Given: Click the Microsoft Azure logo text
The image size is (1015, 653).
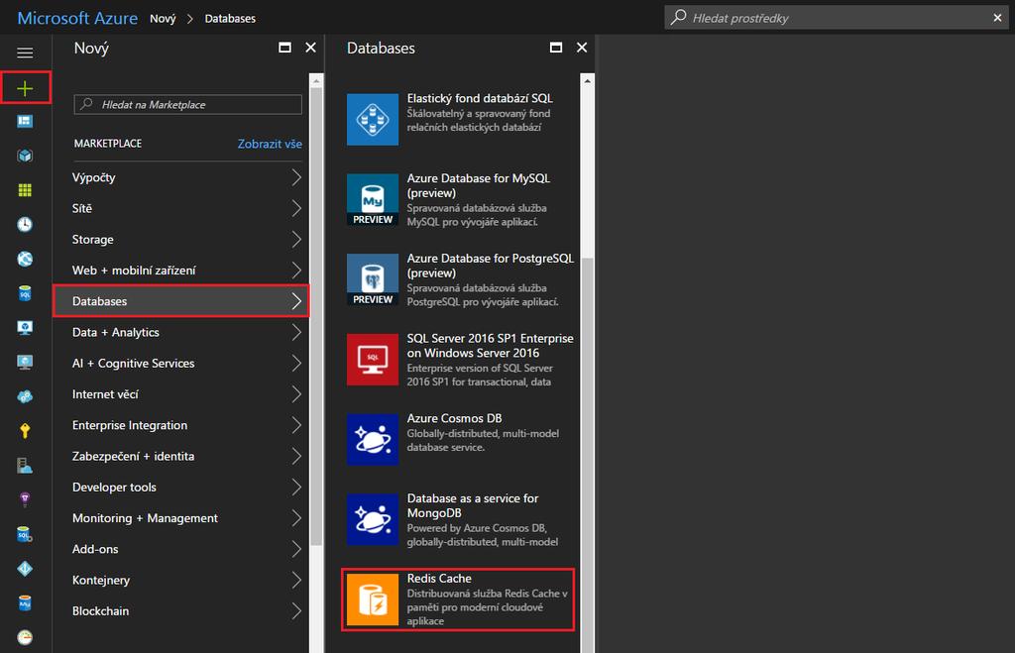Looking at the screenshot, I should click(x=77, y=18).
